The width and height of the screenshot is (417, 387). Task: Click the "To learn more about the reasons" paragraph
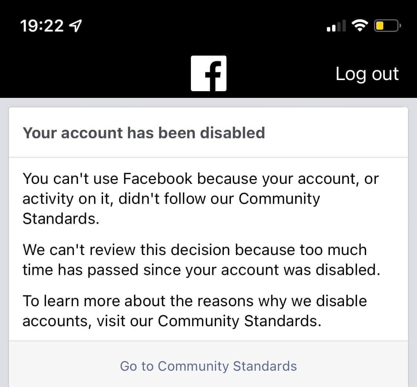pos(195,311)
